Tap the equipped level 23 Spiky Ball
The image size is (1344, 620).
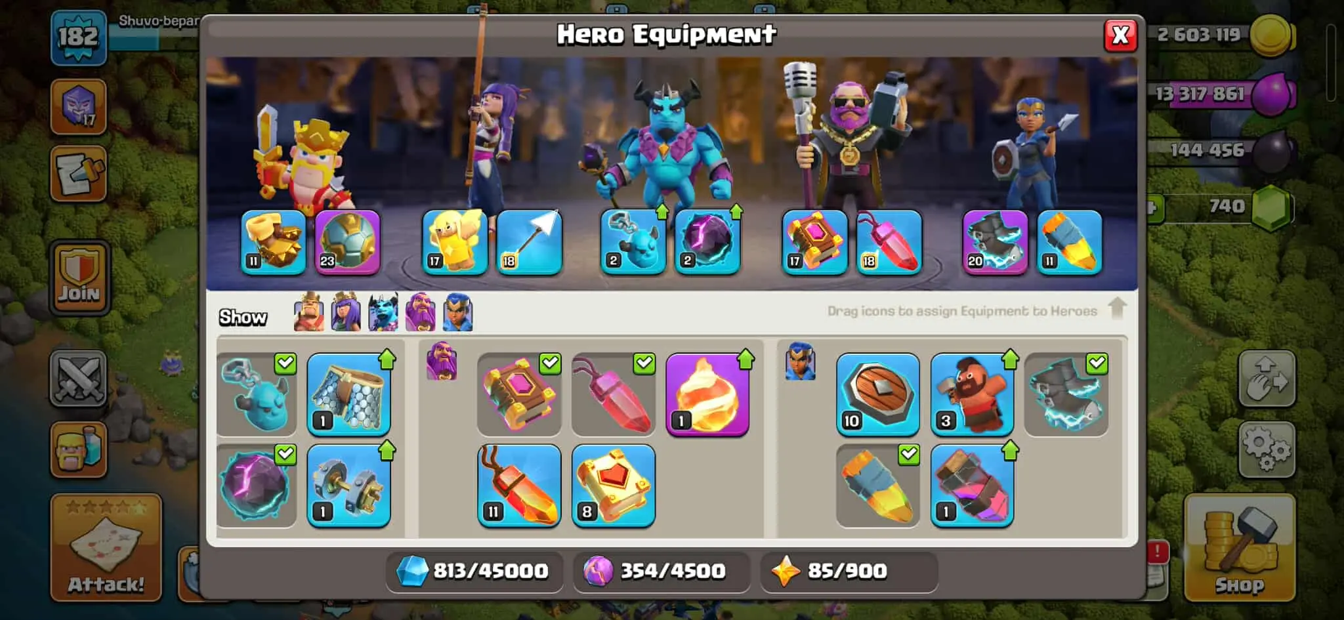347,241
